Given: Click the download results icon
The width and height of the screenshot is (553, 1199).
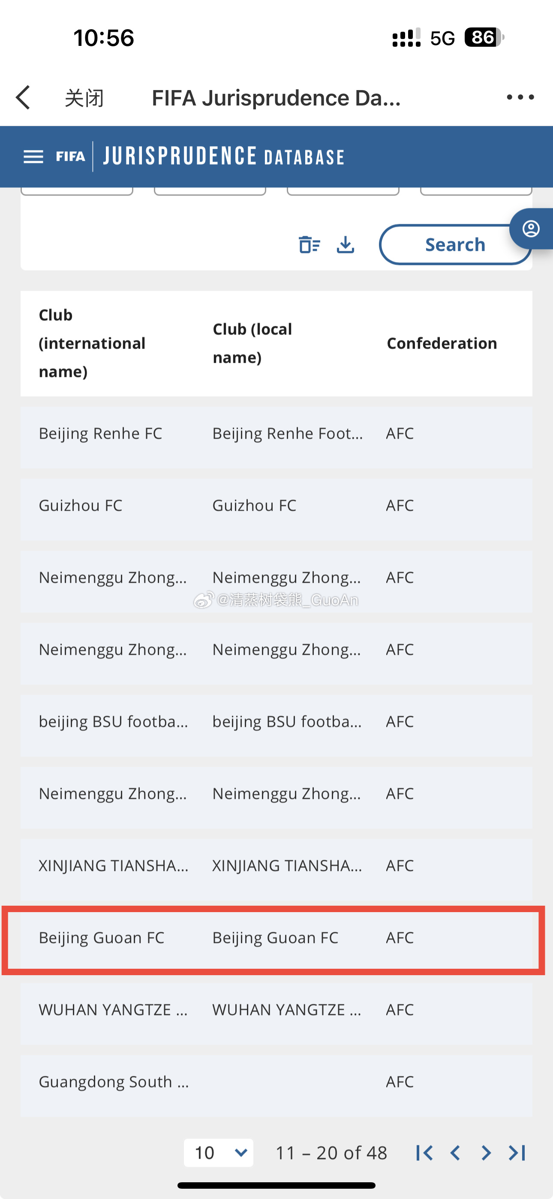Looking at the screenshot, I should point(346,244).
